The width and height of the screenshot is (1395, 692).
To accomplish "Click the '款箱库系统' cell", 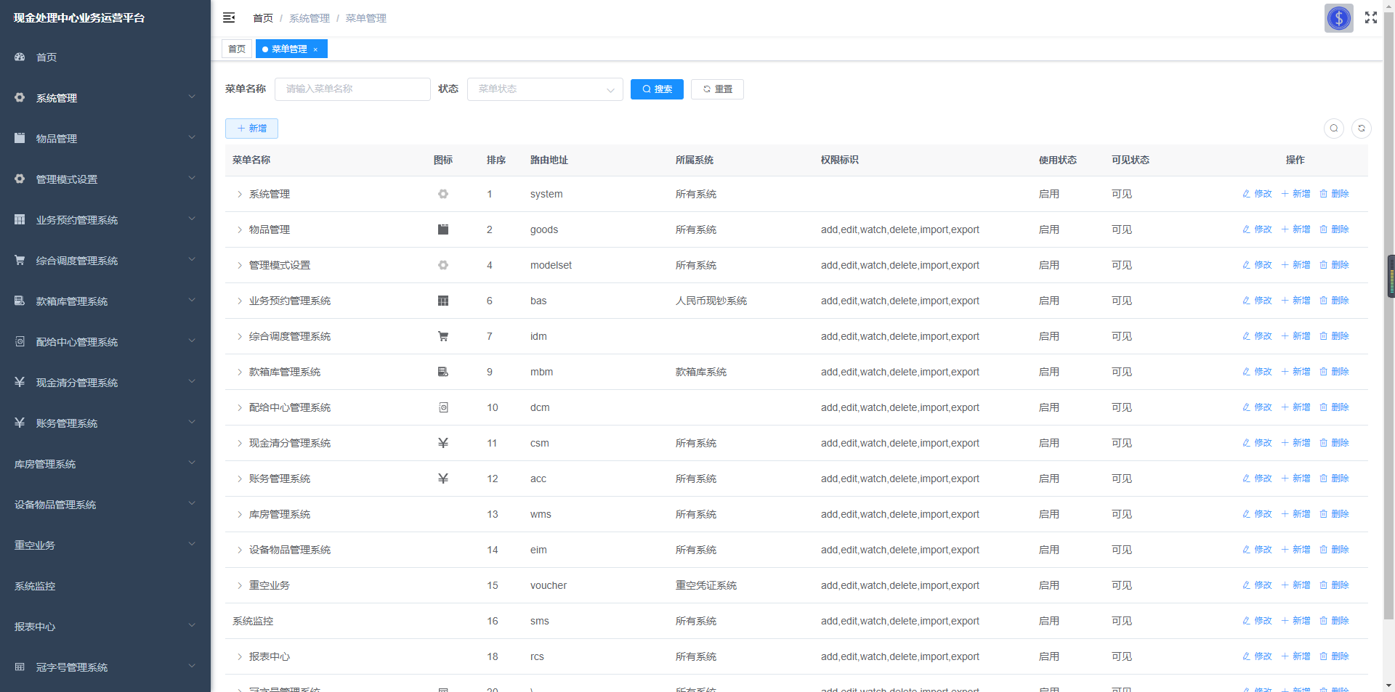I will coord(701,372).
